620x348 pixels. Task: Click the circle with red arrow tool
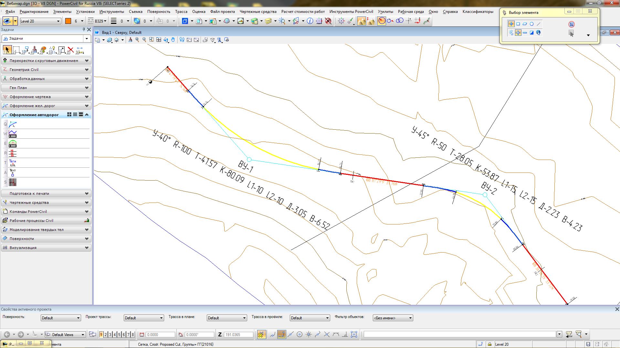click(382, 21)
